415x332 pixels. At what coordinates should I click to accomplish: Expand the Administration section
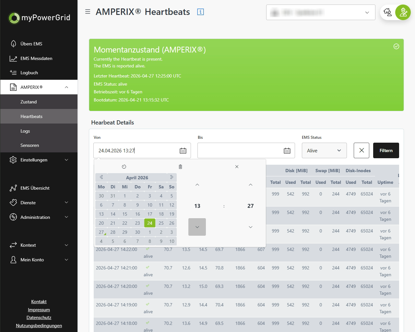click(x=39, y=217)
